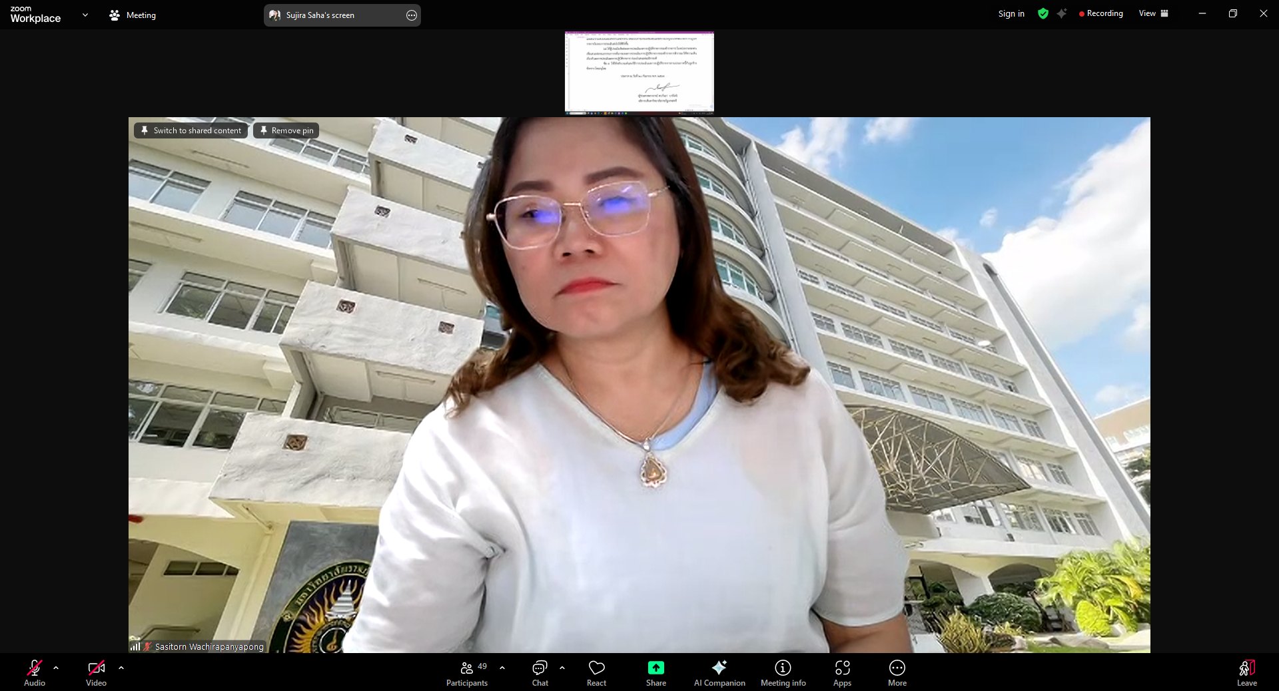Show Meeting info

coord(783,672)
